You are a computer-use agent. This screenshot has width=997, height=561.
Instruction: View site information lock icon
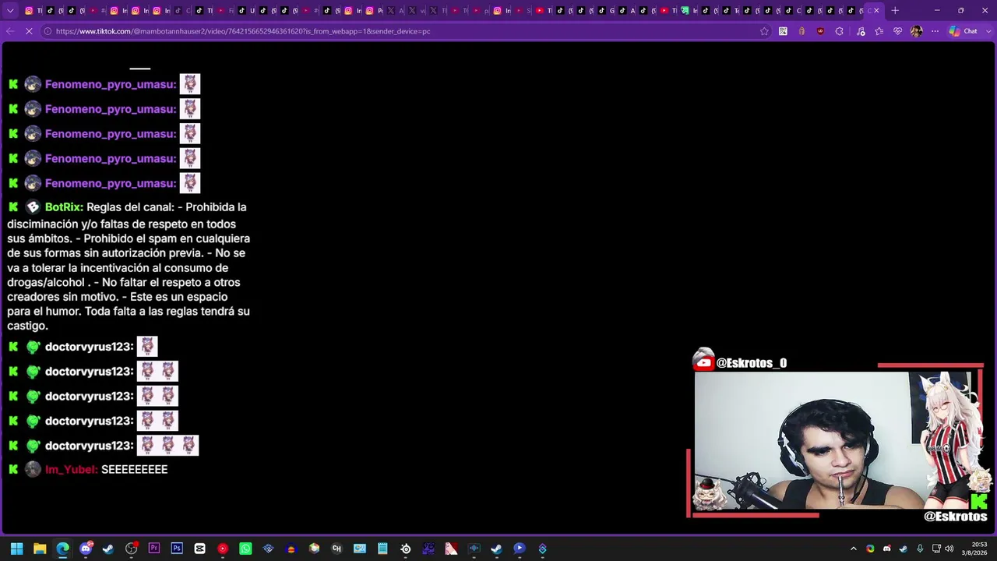(x=48, y=31)
